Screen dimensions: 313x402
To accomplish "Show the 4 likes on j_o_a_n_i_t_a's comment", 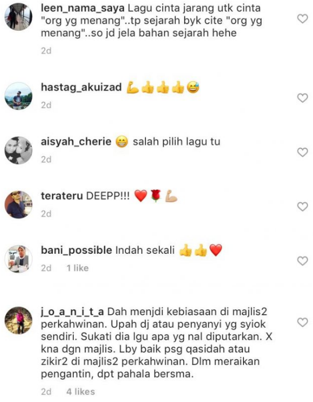I will [x=81, y=392].
